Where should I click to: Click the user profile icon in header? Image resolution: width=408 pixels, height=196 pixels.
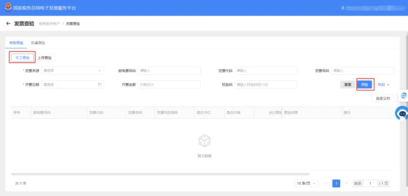[343, 8]
